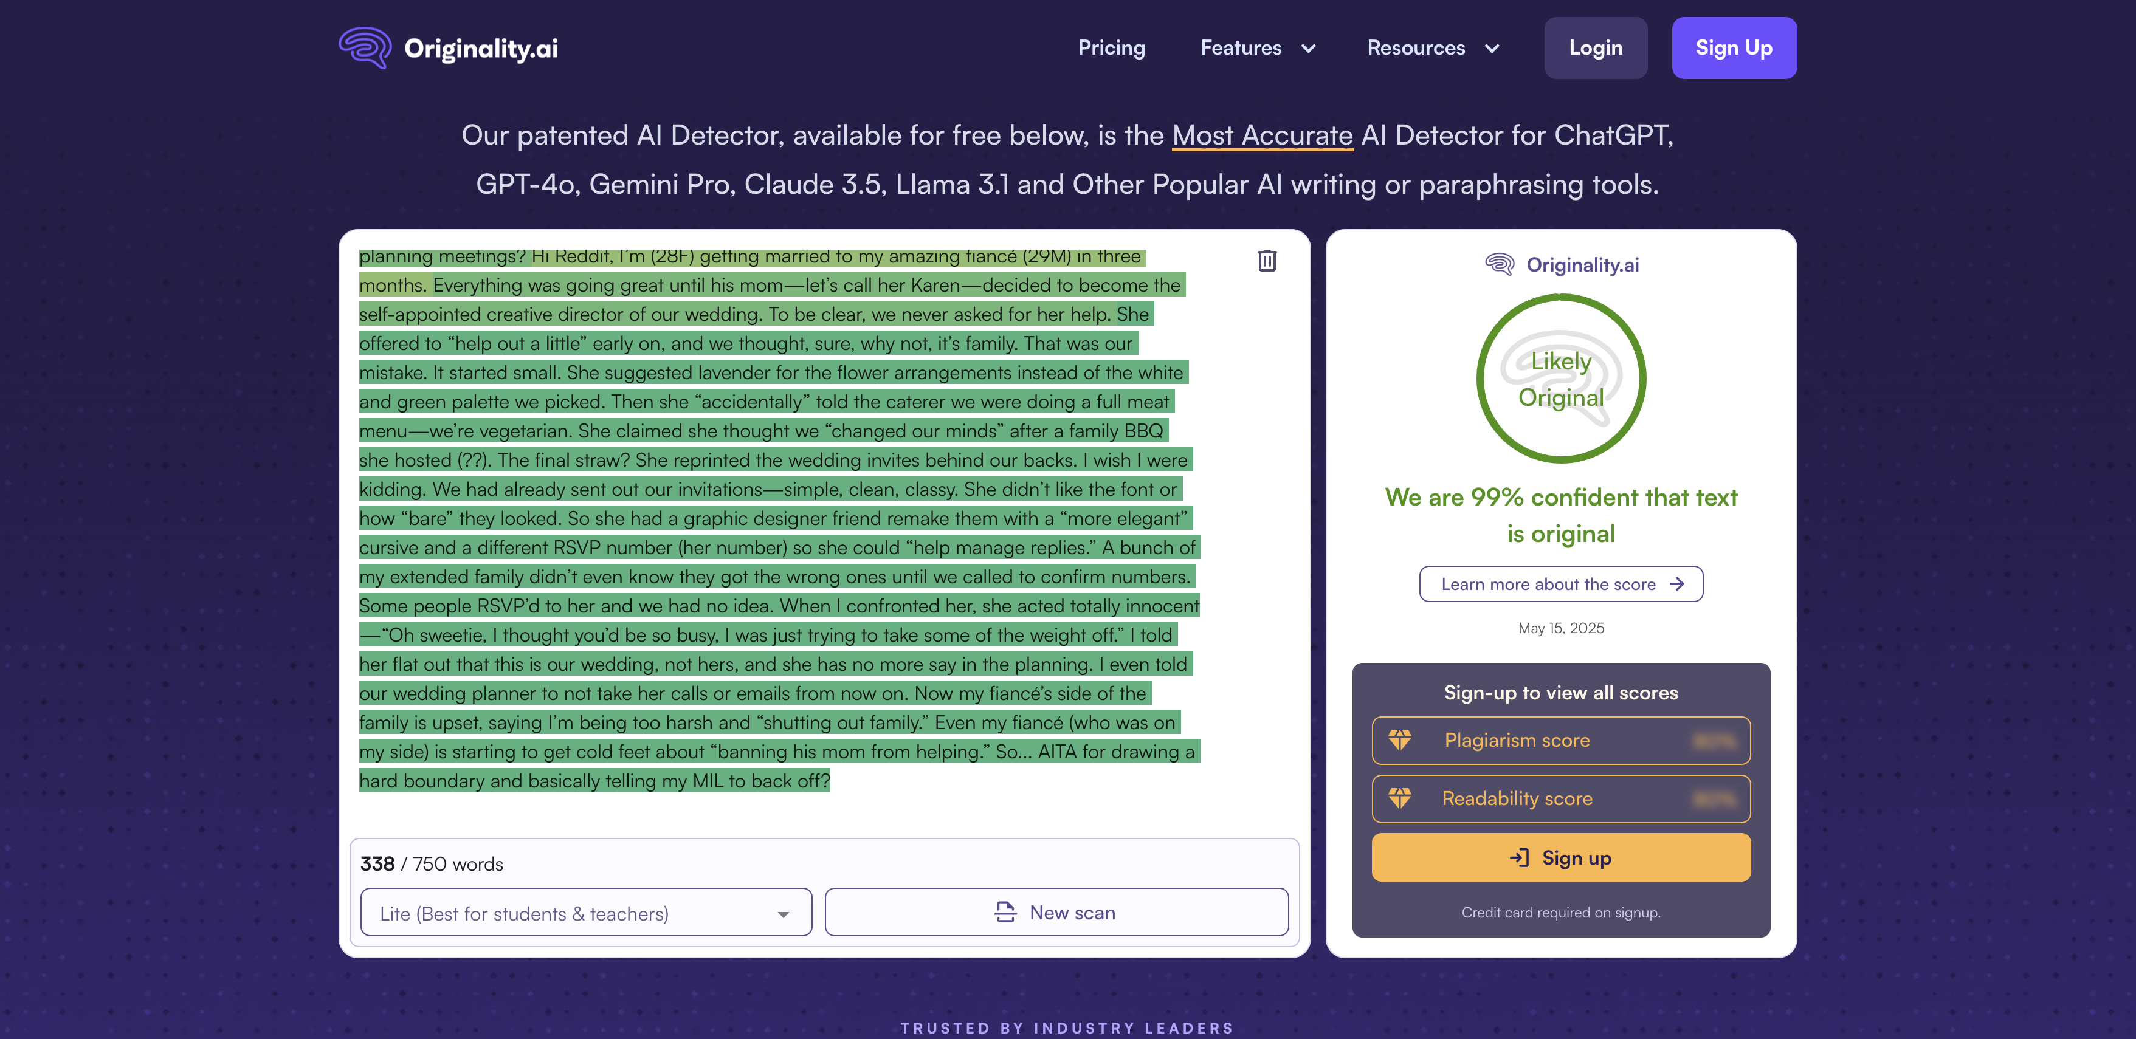Viewport: 2136px width, 1039px height.
Task: Click the login arrow icon on Sign up
Action: click(x=1519, y=857)
